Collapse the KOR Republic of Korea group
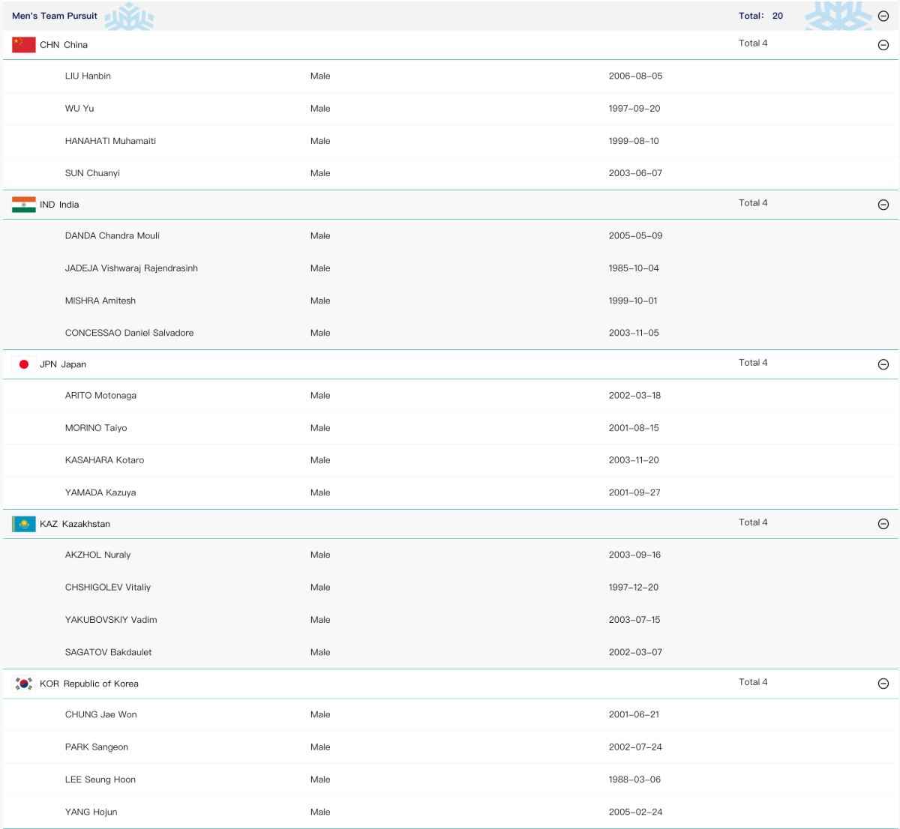The image size is (900, 829). 883,684
